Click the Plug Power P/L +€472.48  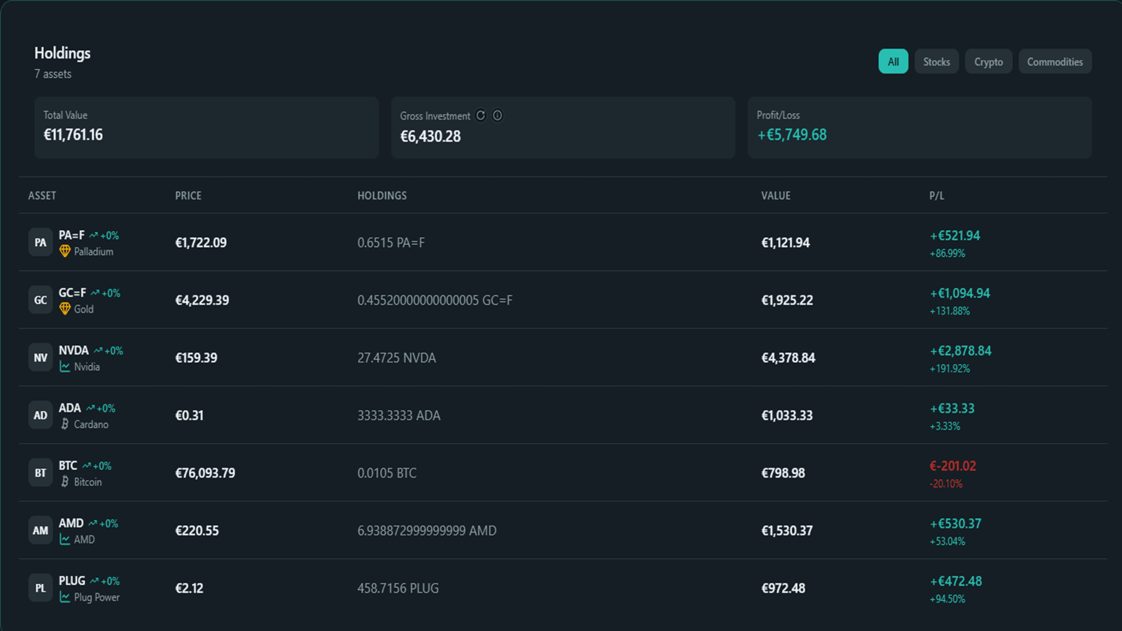pyautogui.click(x=955, y=581)
